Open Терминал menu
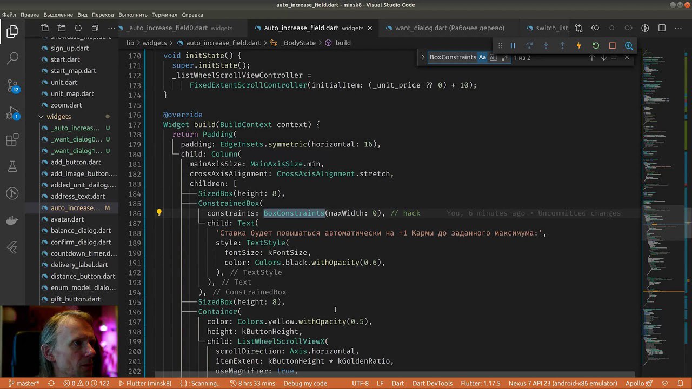 pyautogui.click(x=164, y=15)
